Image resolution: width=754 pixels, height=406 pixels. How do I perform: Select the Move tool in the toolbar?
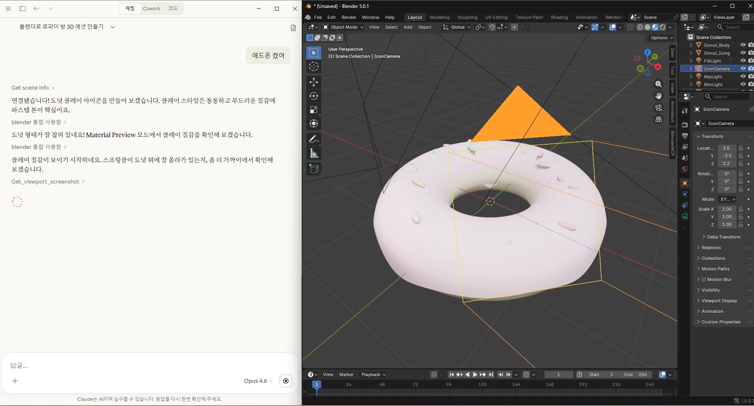[313, 82]
